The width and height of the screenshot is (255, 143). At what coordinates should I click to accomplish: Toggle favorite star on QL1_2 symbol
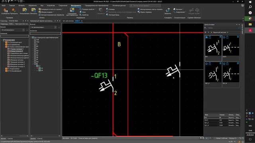click(206, 64)
